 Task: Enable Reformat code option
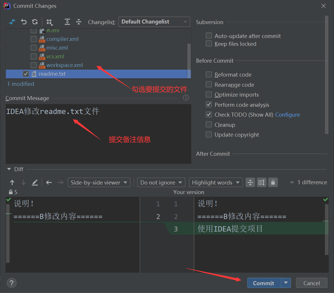[209, 75]
